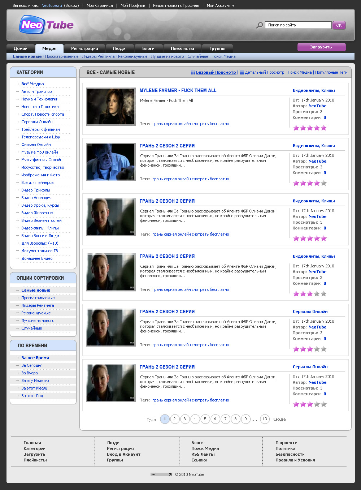Image resolution: width=361 pixels, height=490 pixels.
Task: Open footer Главная link
Action: pos(32,443)
